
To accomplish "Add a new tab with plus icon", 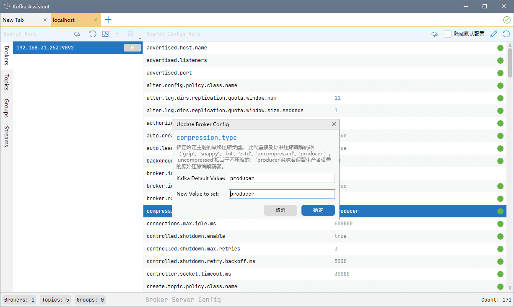I will tap(108, 20).
